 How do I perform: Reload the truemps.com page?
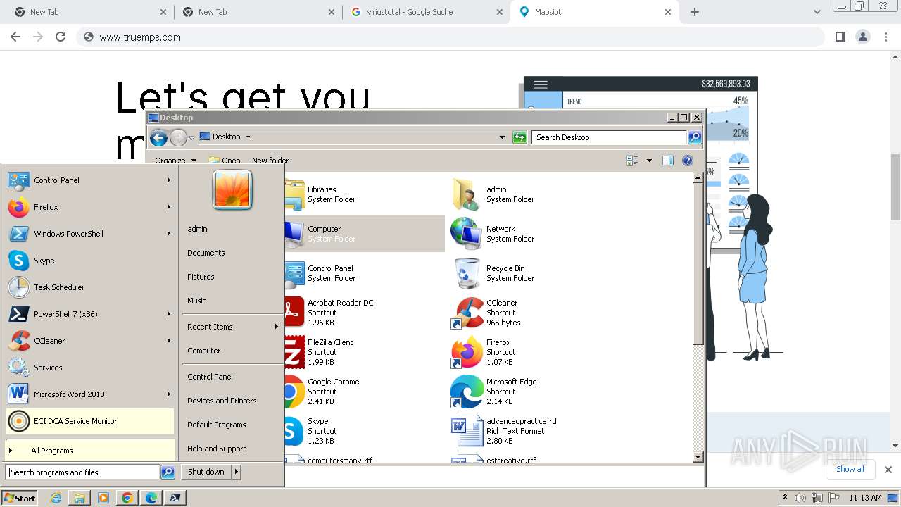[61, 37]
